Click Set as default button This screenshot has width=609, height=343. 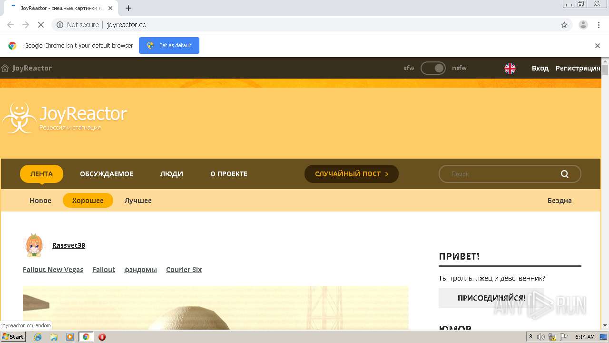pyautogui.click(x=169, y=45)
